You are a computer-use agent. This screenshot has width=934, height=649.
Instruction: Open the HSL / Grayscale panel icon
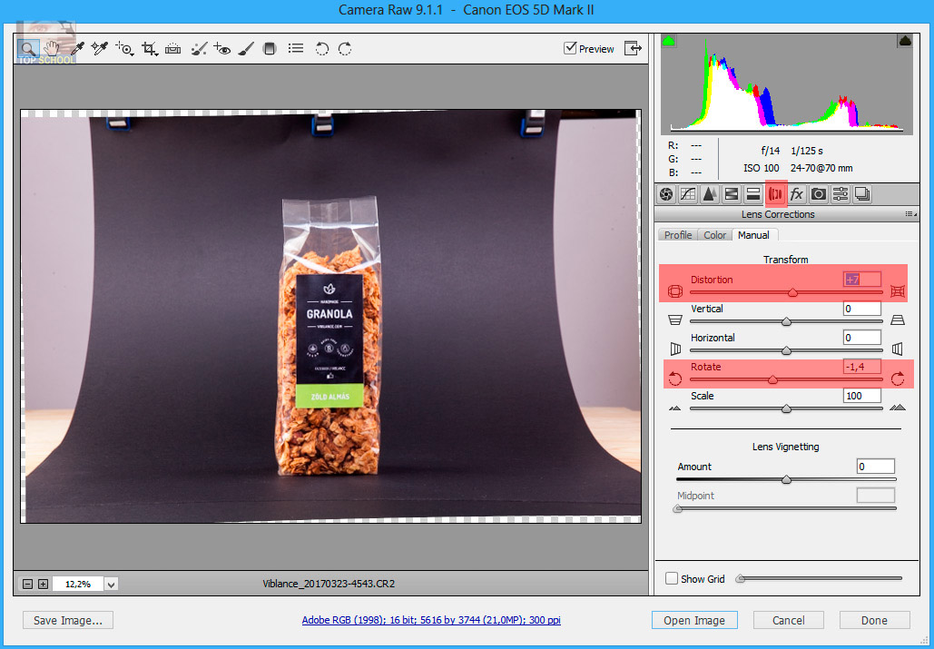click(x=732, y=194)
